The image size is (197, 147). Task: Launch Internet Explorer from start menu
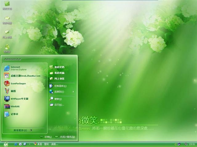[x=25, y=68]
